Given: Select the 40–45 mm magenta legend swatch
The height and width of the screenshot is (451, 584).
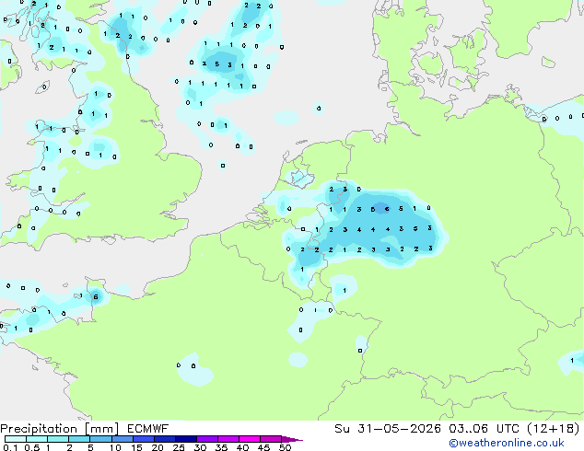Looking at the screenshot, I should (x=250, y=439).
